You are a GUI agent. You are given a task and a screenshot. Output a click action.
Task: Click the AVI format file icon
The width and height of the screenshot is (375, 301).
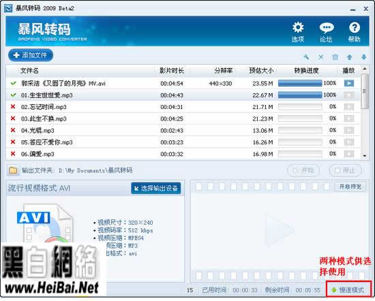tap(45, 223)
